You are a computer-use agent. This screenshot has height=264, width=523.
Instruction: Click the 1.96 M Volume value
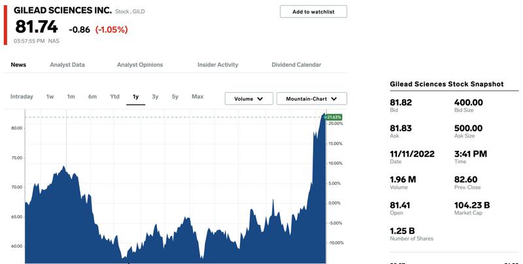[403, 180]
